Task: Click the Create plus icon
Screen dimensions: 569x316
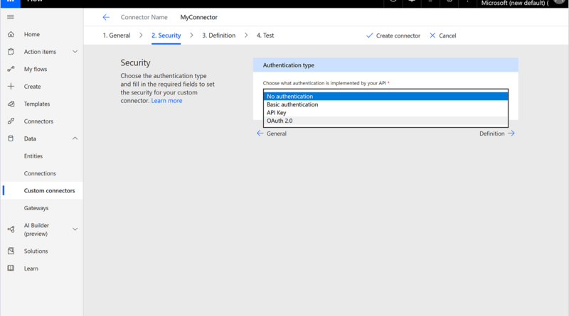Action: pyautogui.click(x=11, y=86)
